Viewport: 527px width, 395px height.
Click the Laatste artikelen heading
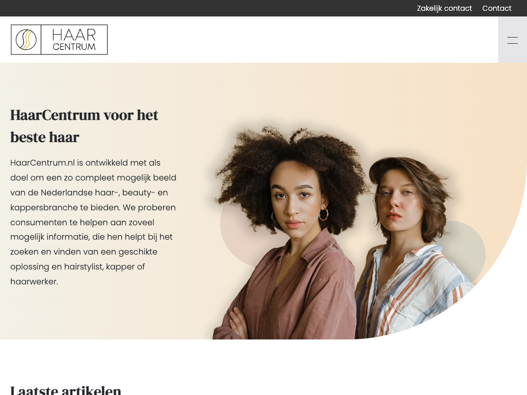point(65,390)
